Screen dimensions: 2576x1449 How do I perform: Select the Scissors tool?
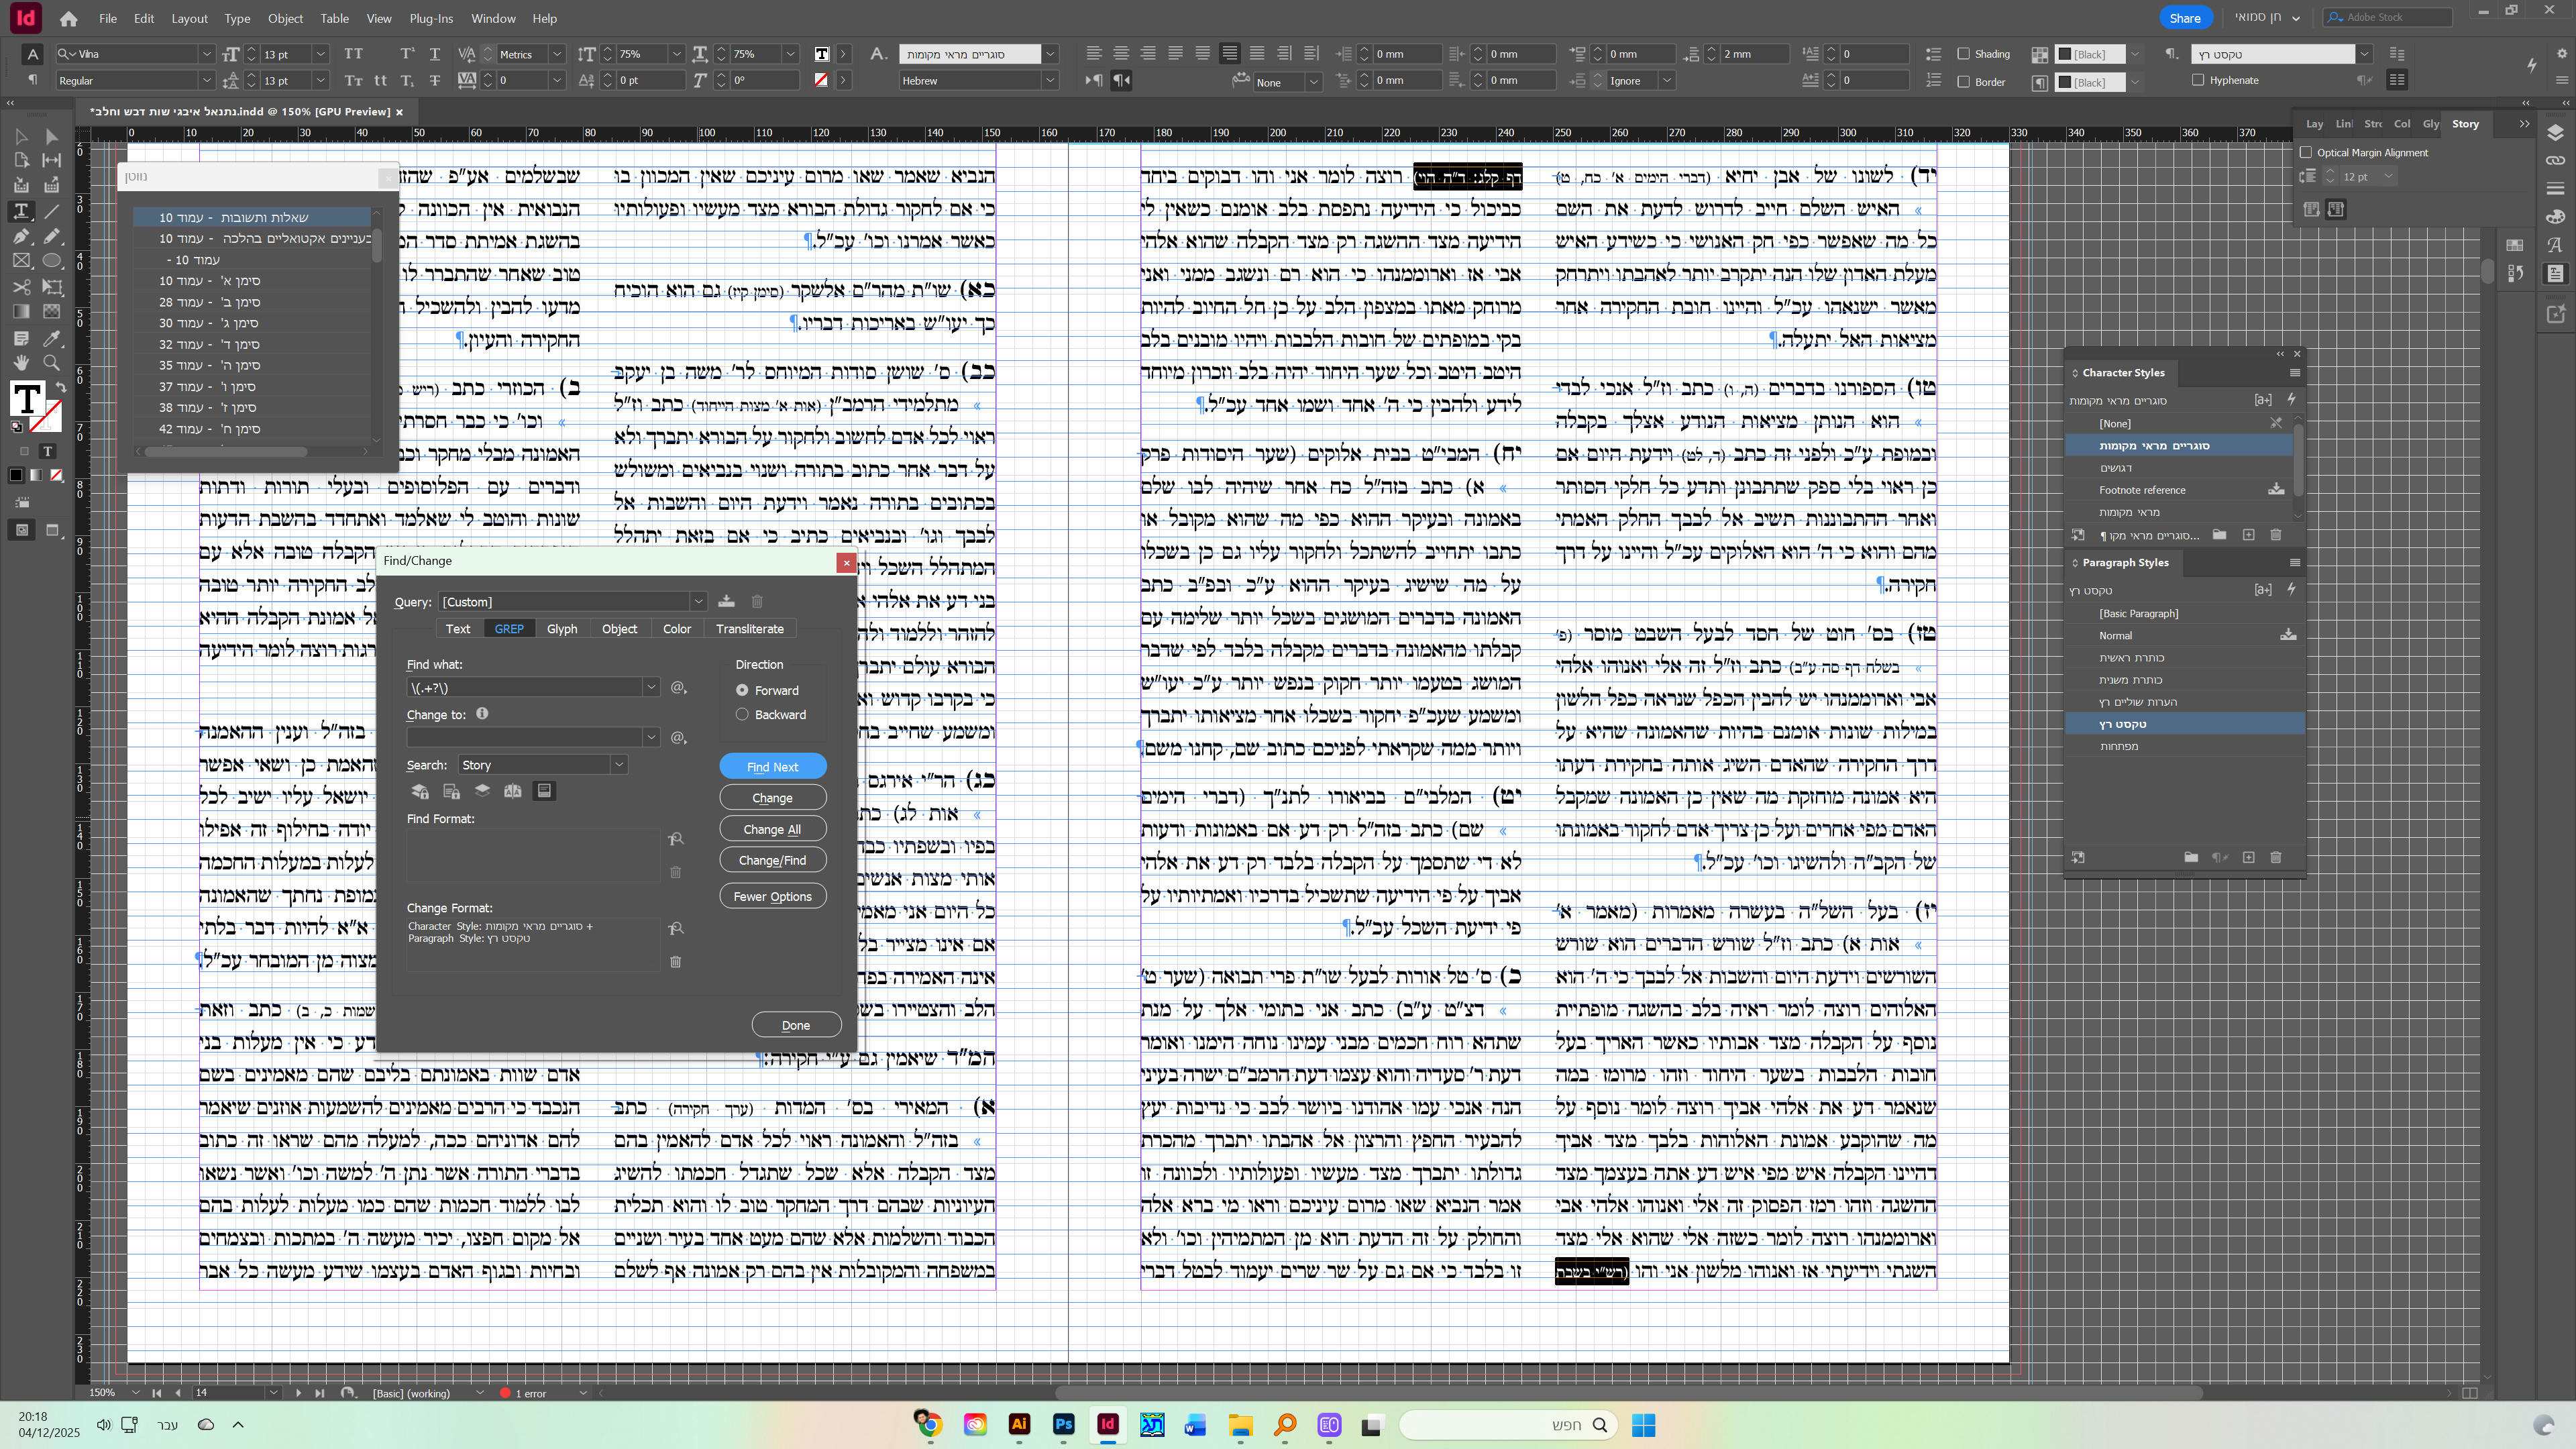(x=21, y=287)
